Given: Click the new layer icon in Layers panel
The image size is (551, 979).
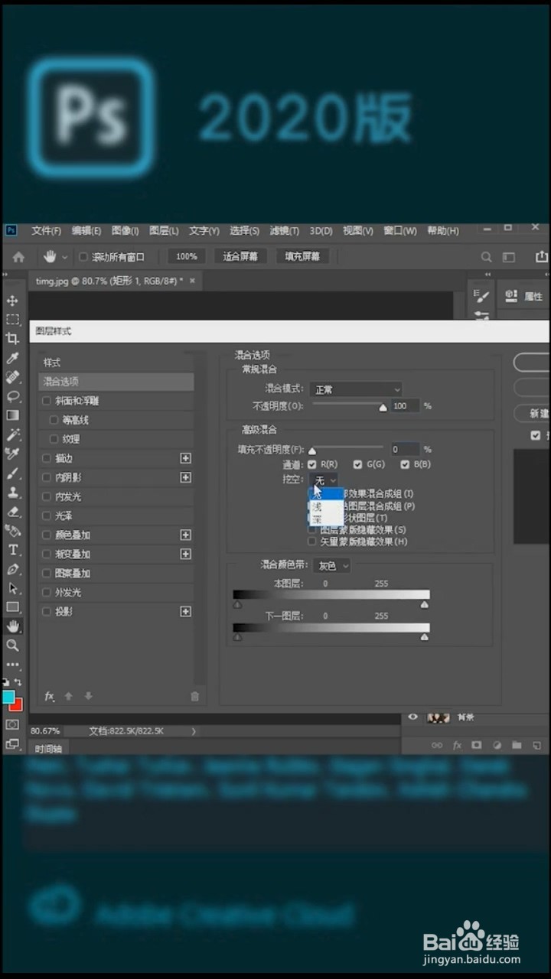Looking at the screenshot, I should pyautogui.click(x=536, y=744).
